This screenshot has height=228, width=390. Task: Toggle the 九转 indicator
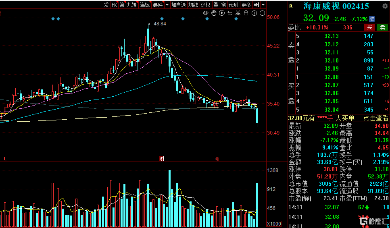[x=132, y=5]
